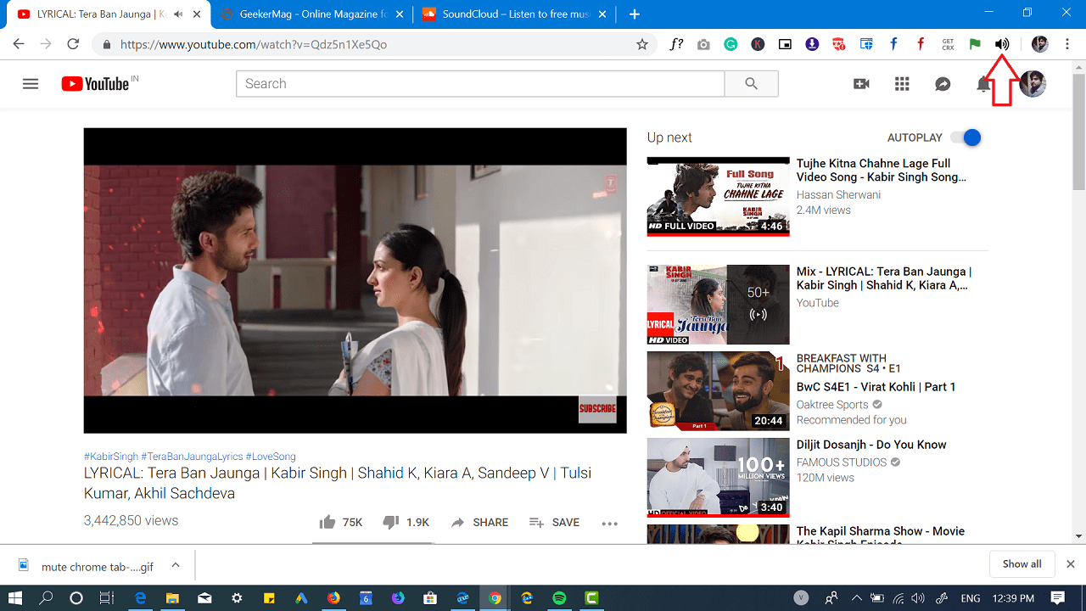Click the Hassan Sherwani channel name
Viewport: 1086px width, 611px height.
tap(838, 195)
